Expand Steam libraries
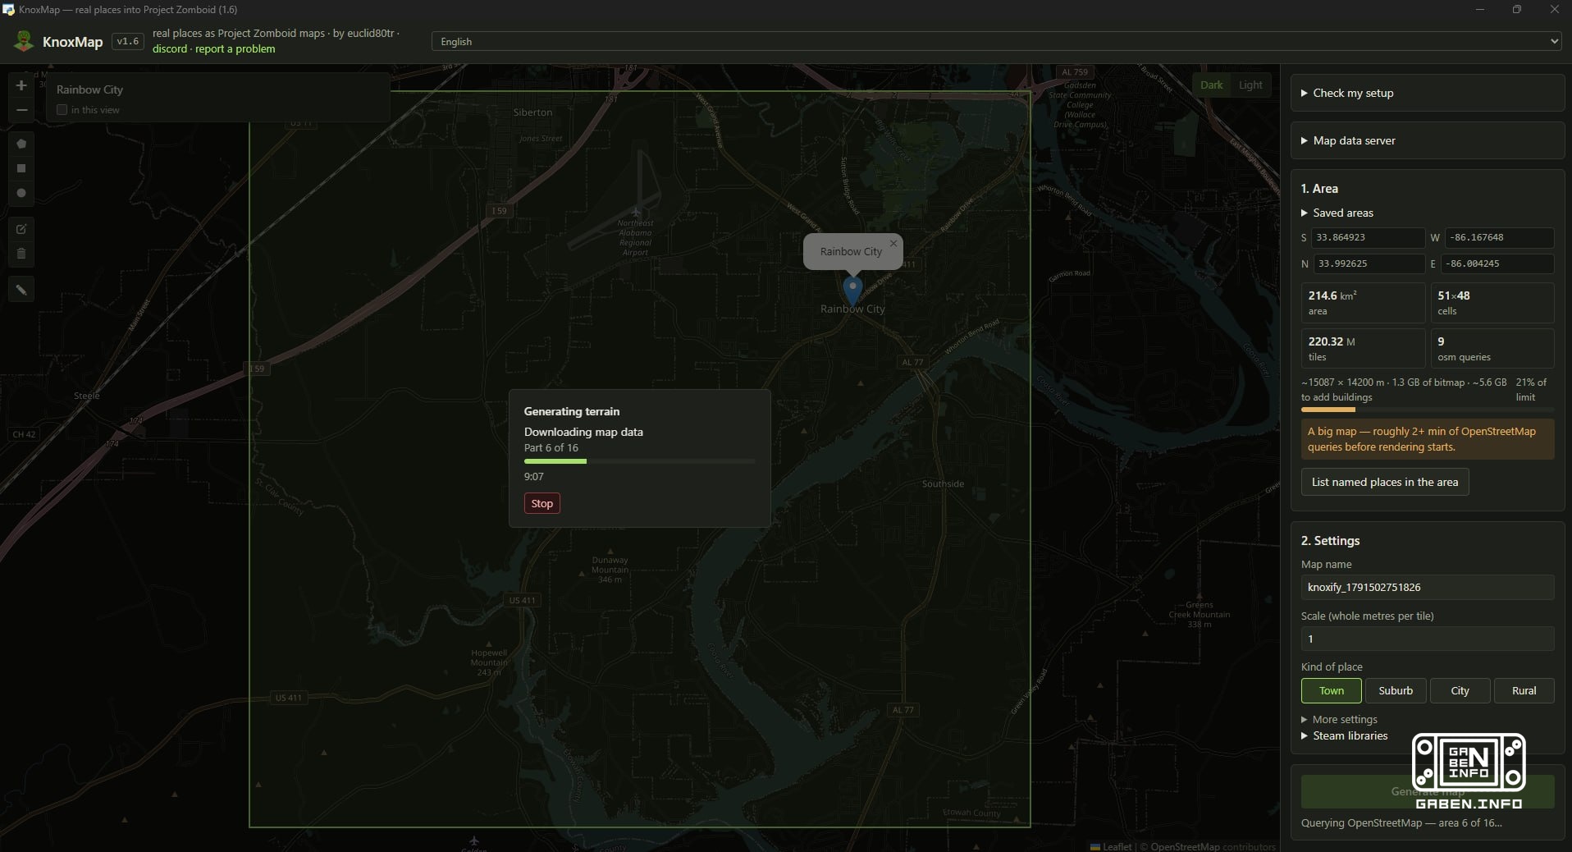 point(1344,735)
